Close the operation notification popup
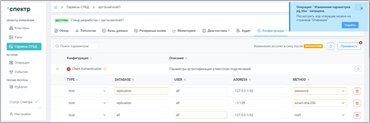370x123 pixels. click(362, 8)
